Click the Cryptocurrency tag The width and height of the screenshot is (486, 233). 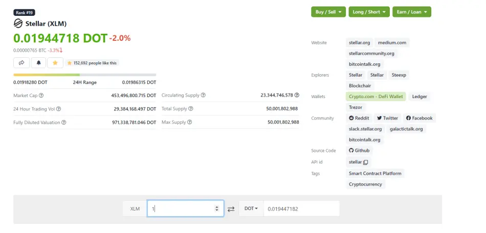click(365, 184)
